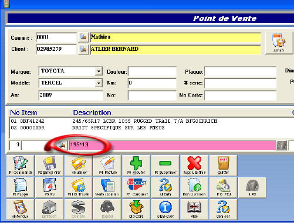Open the Visualiser folder button
This screenshot has width=294, height=223.
(x=79, y=166)
